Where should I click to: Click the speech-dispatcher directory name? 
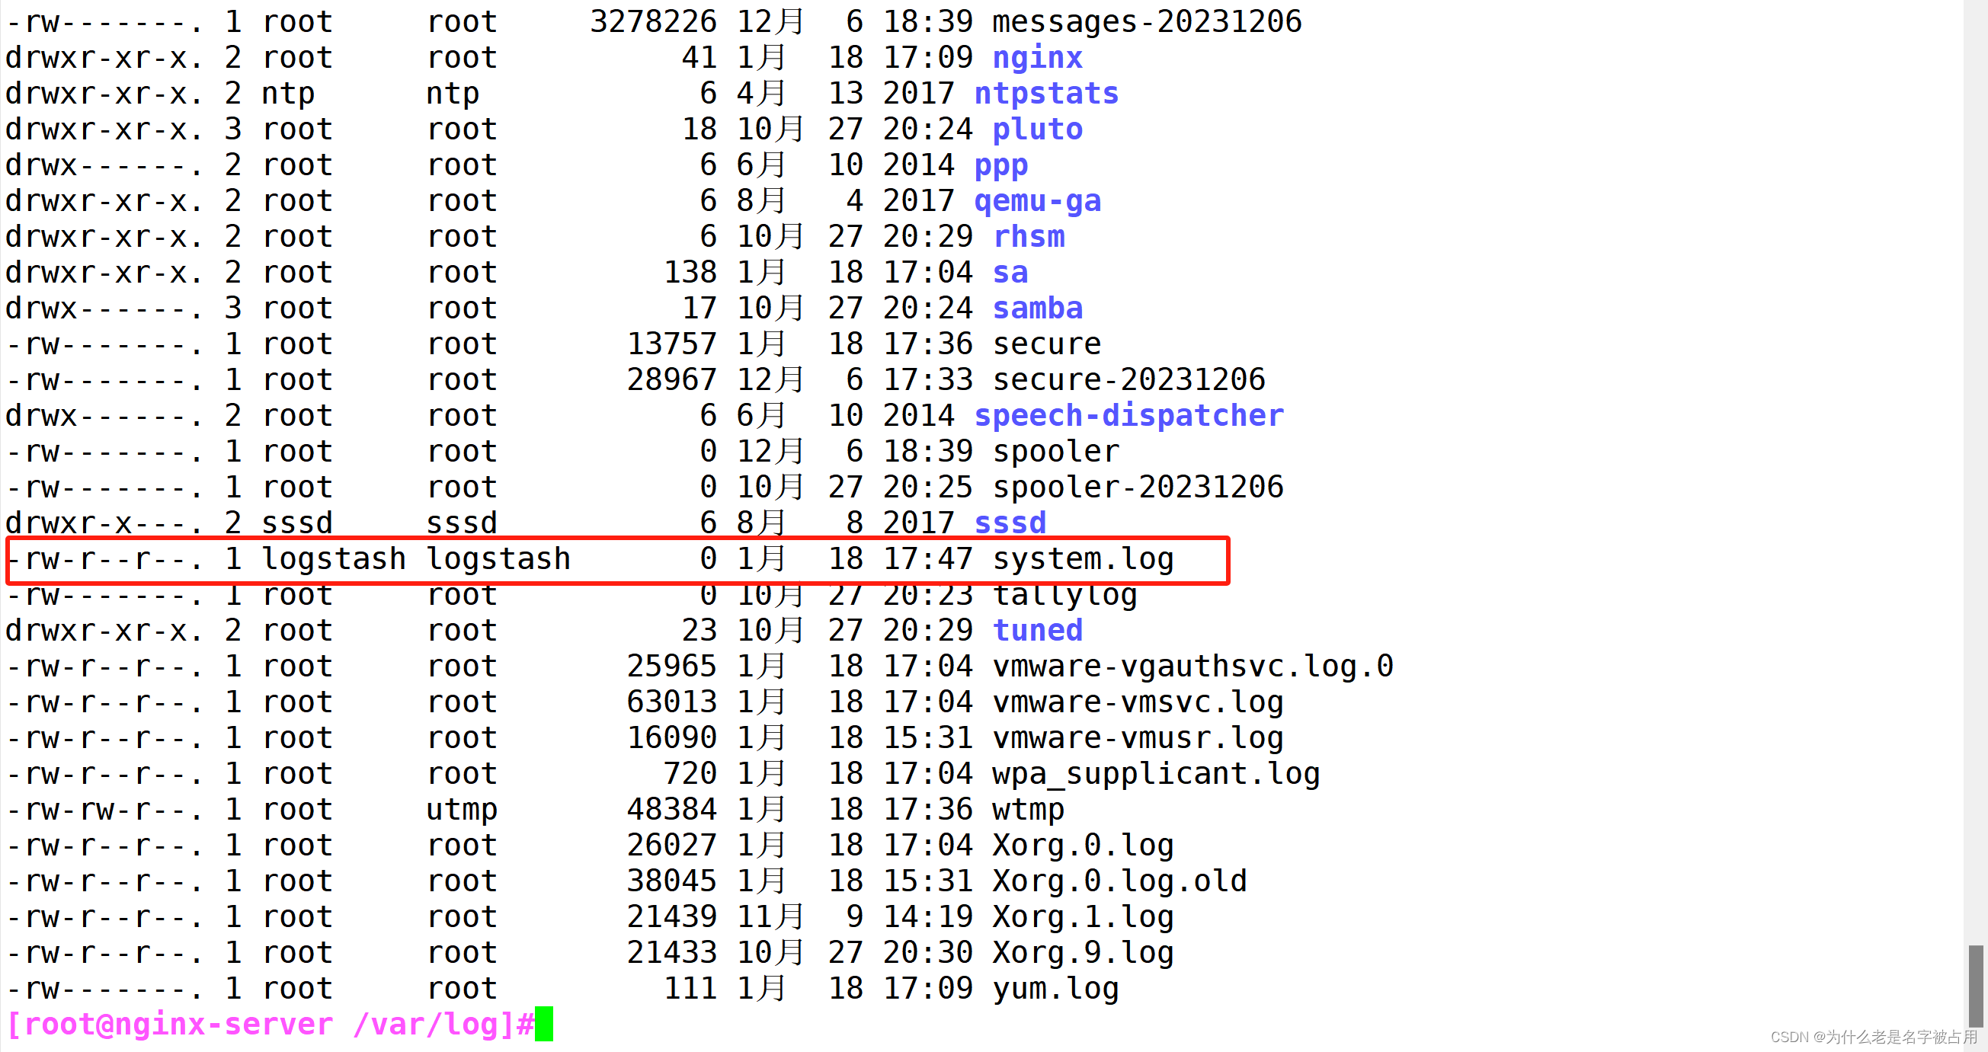click(x=1128, y=416)
